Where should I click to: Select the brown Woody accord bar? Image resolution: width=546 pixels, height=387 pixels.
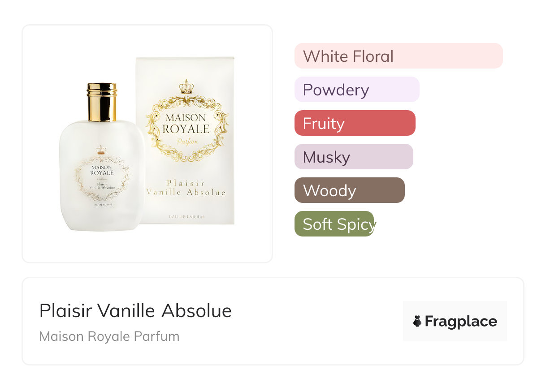tap(349, 190)
